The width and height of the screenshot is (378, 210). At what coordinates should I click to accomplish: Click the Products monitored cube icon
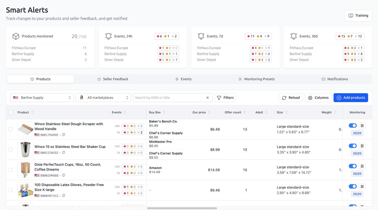pyautogui.click(x=16, y=36)
